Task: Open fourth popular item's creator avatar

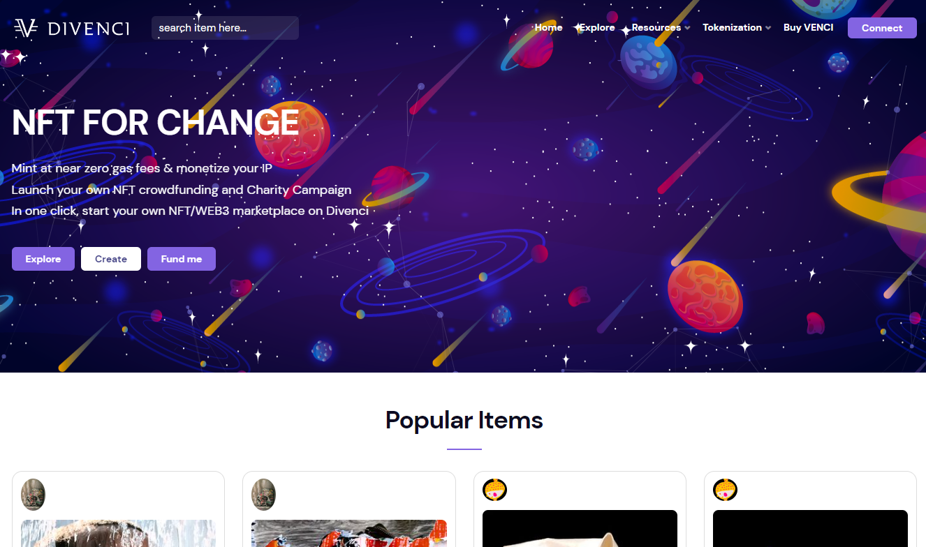Action: pos(725,490)
